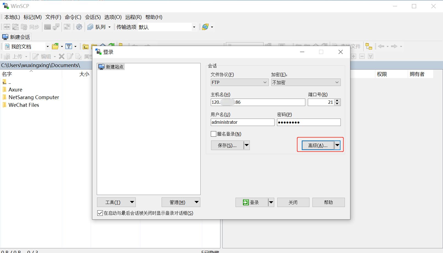443x253 pixels.
Task: Click the remote panel forward arrow
Action: click(394, 46)
